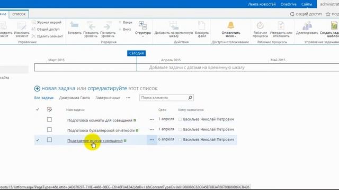Sort by Имя задачи column header
This screenshot has height=190, width=339.
tap(75, 110)
